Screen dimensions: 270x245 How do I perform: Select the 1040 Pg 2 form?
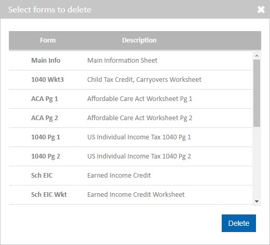[x=130, y=156]
